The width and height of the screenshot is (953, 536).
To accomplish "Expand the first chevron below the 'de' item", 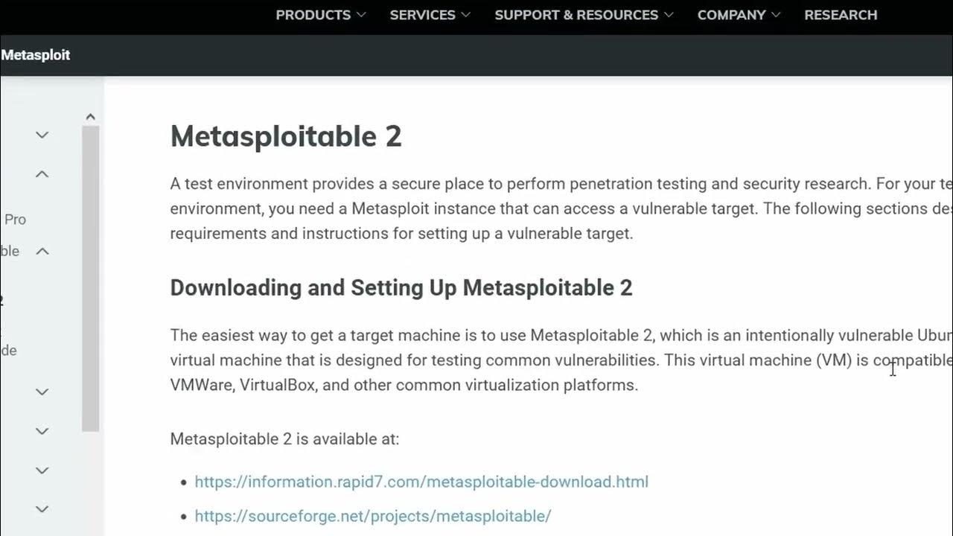I will 42,392.
